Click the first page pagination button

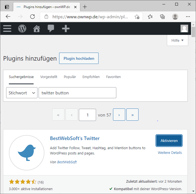(58, 115)
